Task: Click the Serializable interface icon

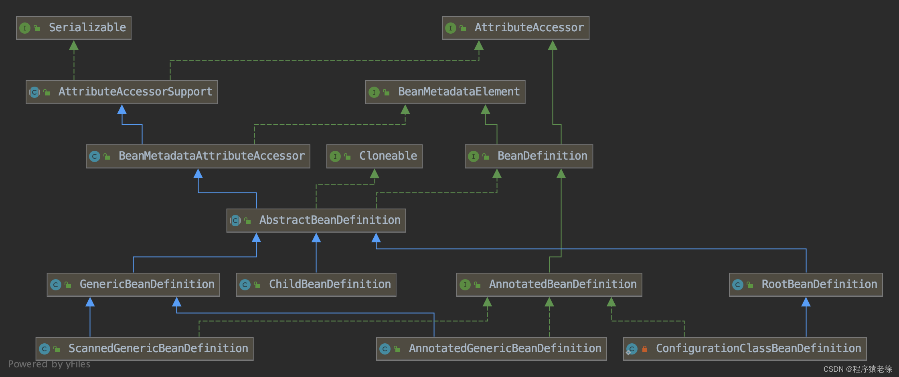Action: coord(25,28)
